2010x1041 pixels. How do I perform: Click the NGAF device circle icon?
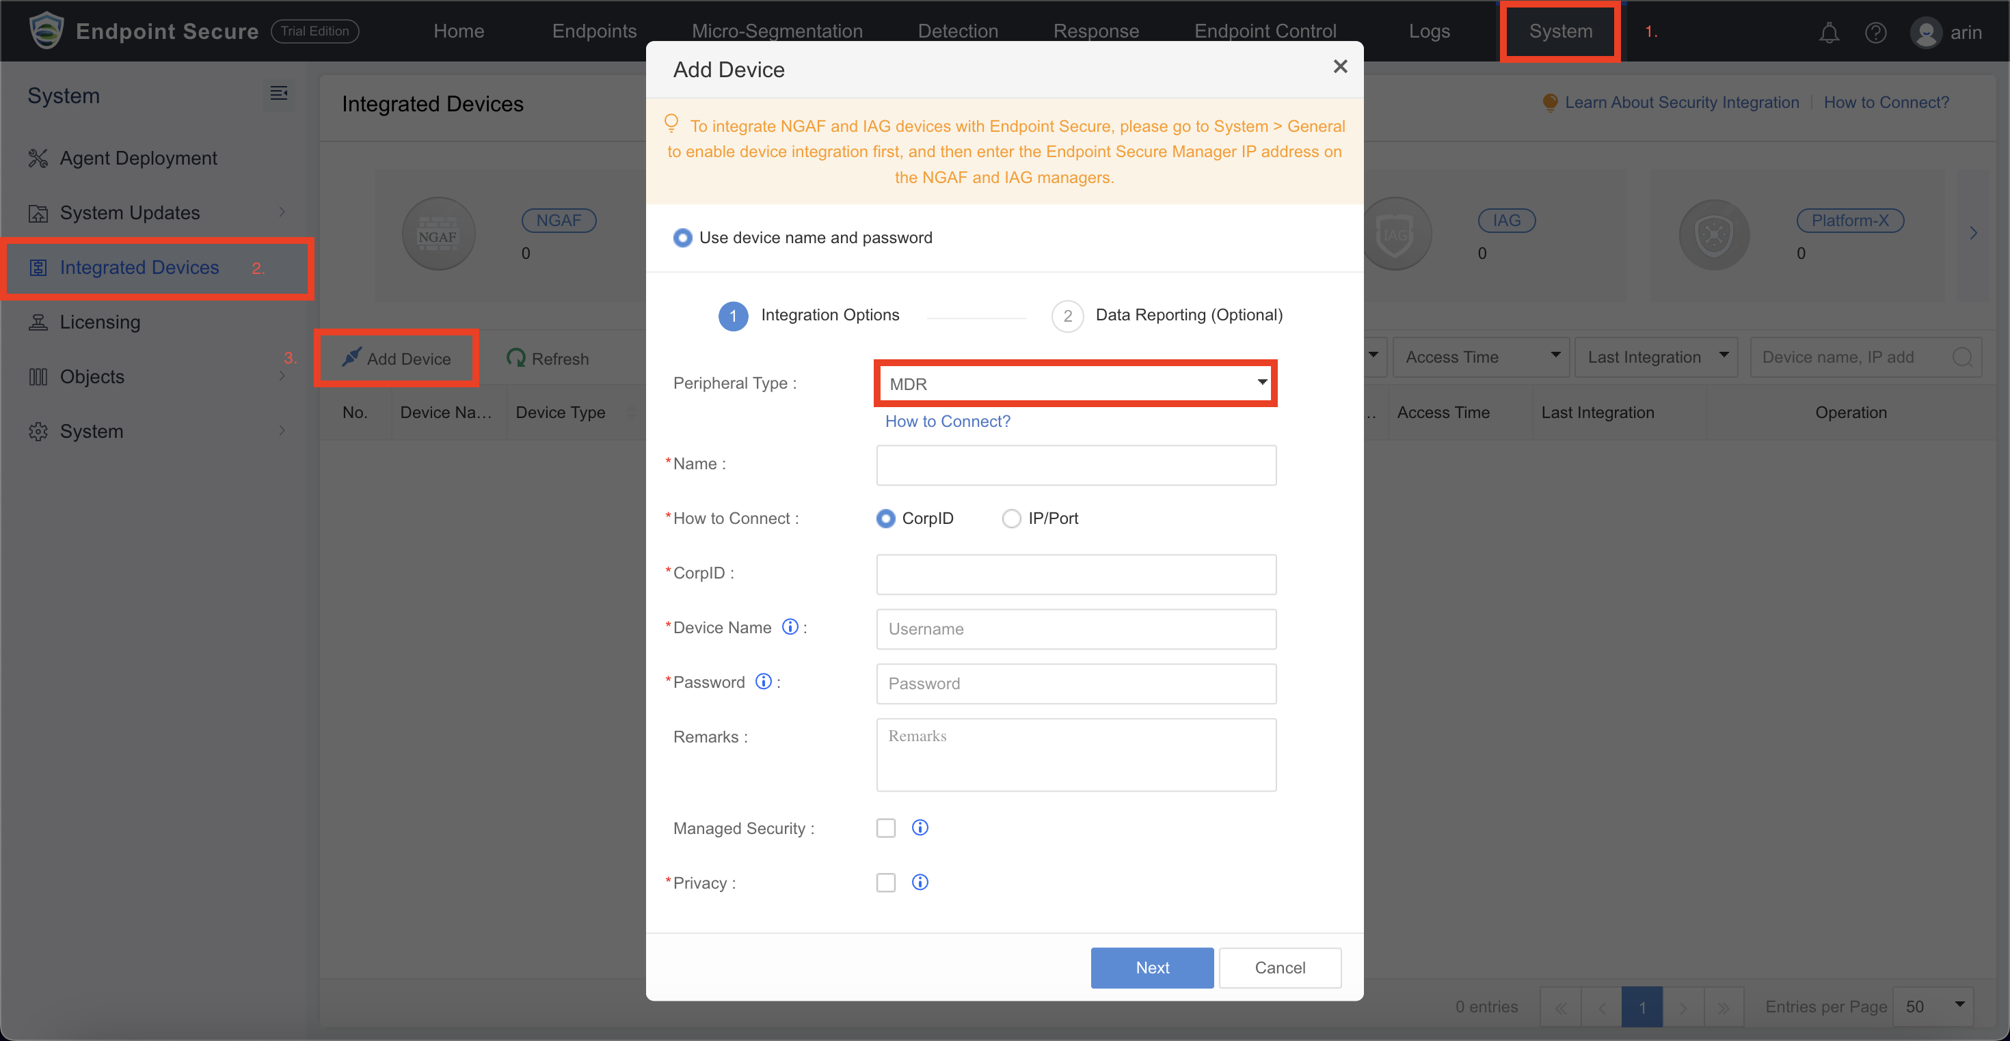[438, 234]
